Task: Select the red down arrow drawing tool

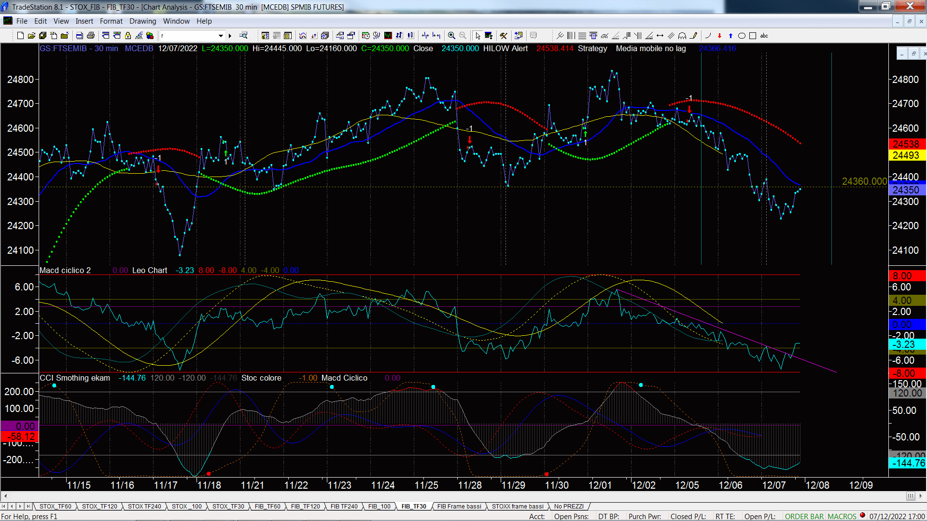Action: click(x=719, y=36)
